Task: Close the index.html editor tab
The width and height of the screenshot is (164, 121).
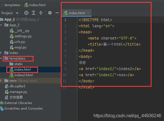Action: (x=88, y=13)
